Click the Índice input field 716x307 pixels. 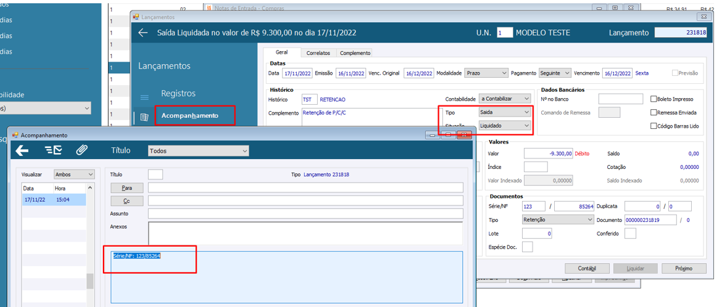(x=536, y=167)
